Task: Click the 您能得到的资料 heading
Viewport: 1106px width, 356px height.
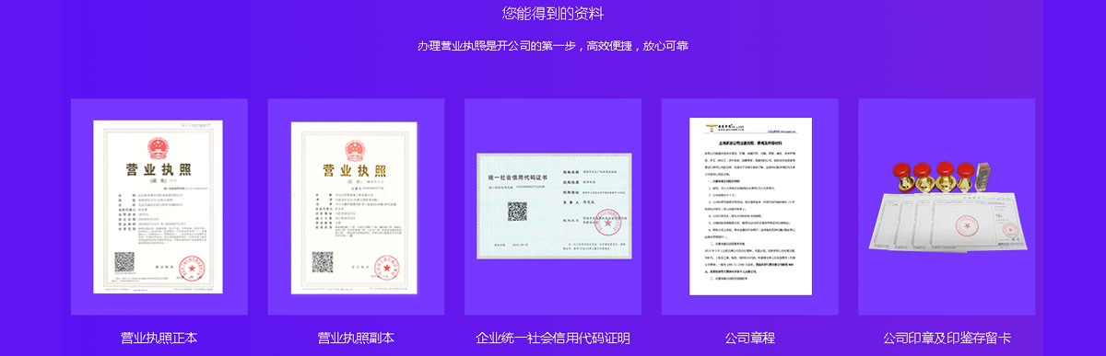Action: click(553, 13)
